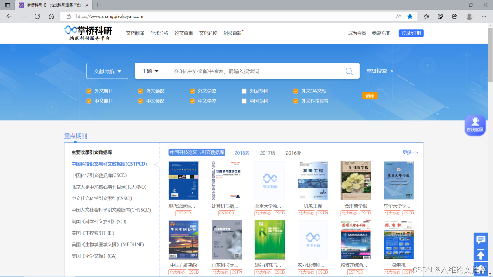Click the search magnifier icon
This screenshot has height=277, width=493.
coord(349,71)
